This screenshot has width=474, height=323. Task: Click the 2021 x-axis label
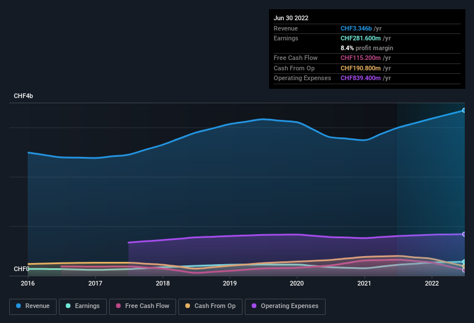(364, 283)
